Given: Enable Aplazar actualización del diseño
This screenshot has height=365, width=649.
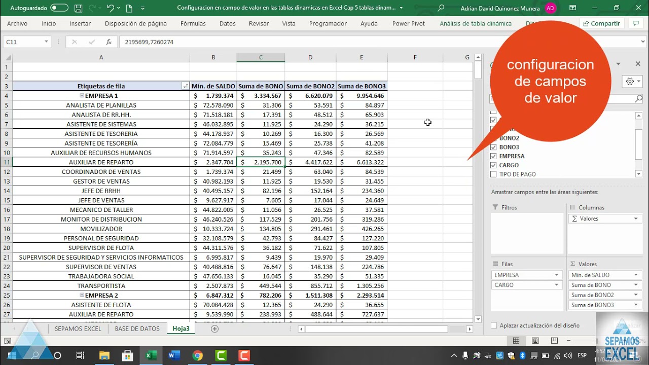Looking at the screenshot, I should (x=494, y=325).
